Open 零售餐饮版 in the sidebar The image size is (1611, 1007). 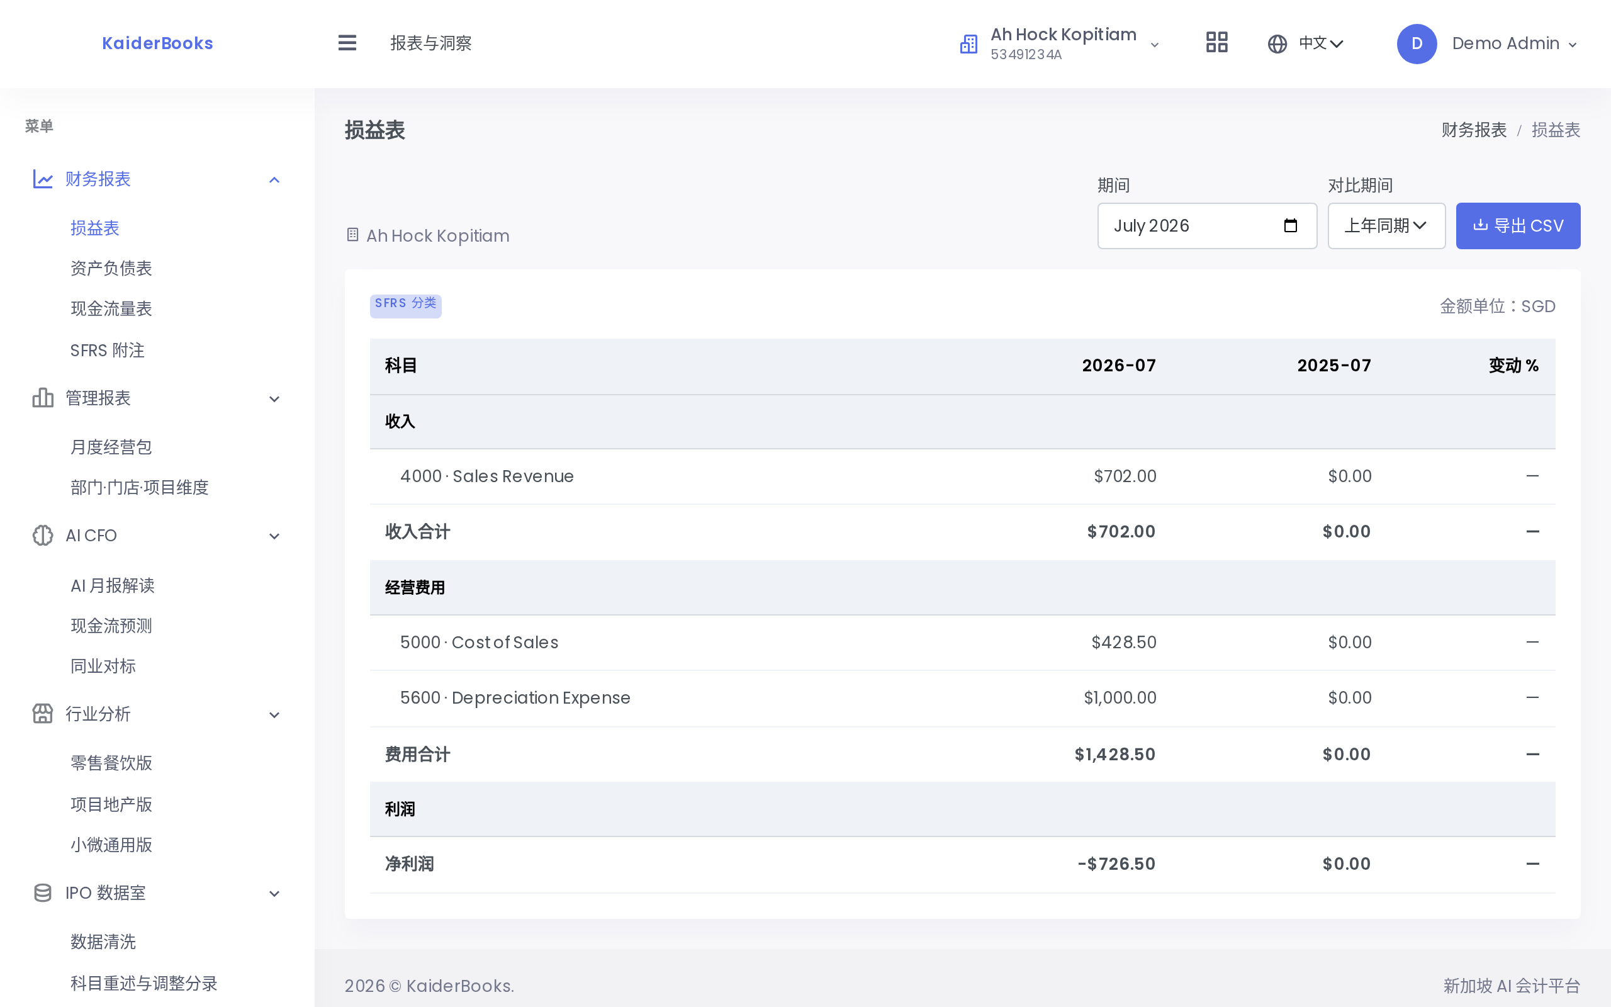click(x=111, y=763)
